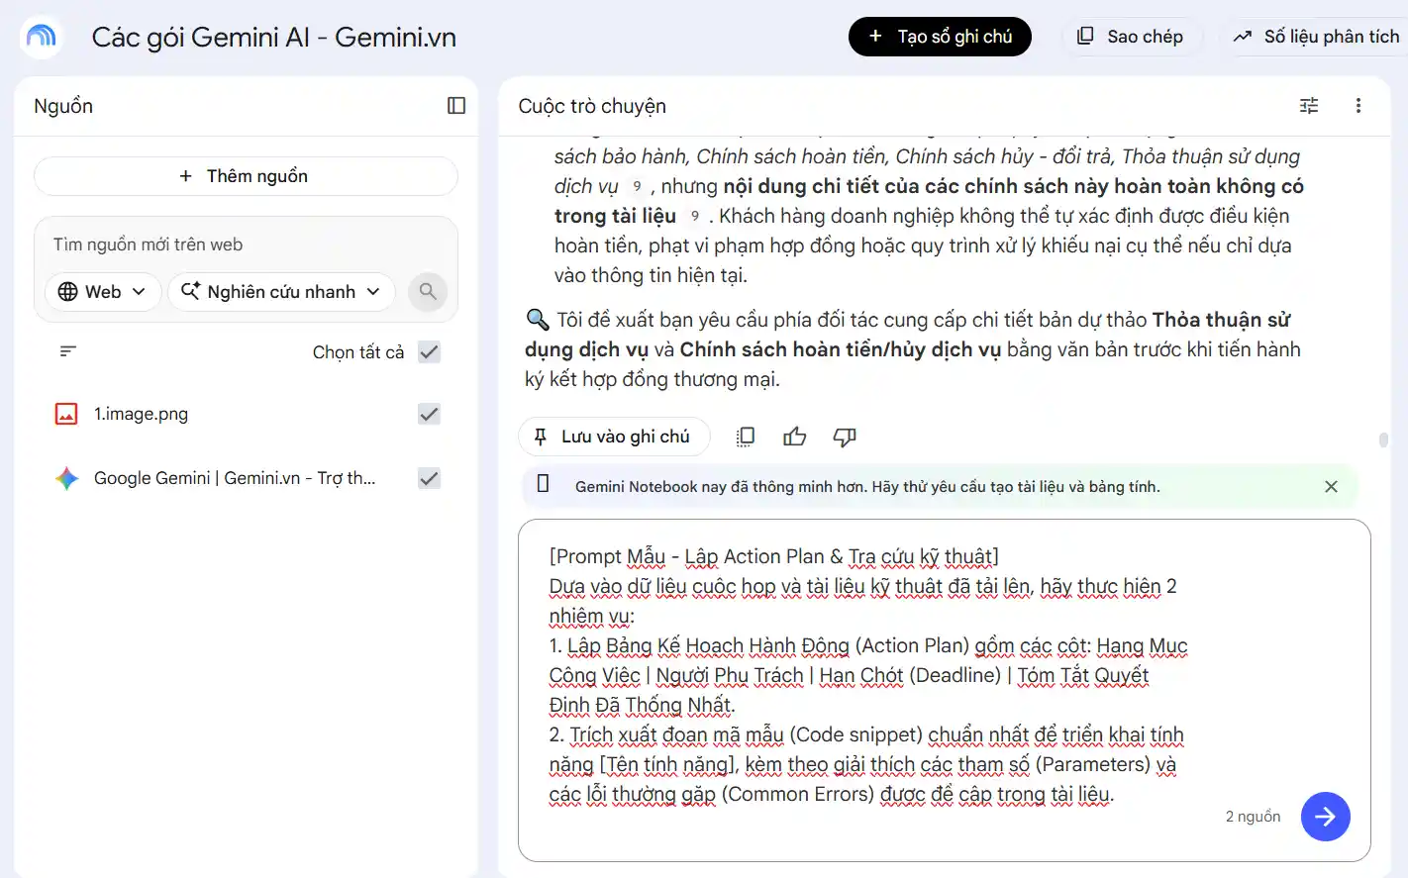Click the first citation marker 9
The width and height of the screenshot is (1408, 878).
coord(637,186)
